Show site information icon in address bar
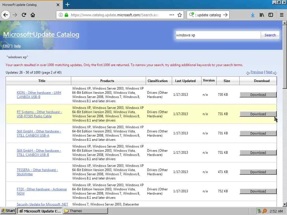 point(61,15)
